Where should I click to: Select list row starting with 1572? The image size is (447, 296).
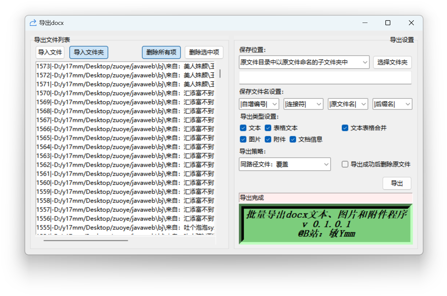125,75
